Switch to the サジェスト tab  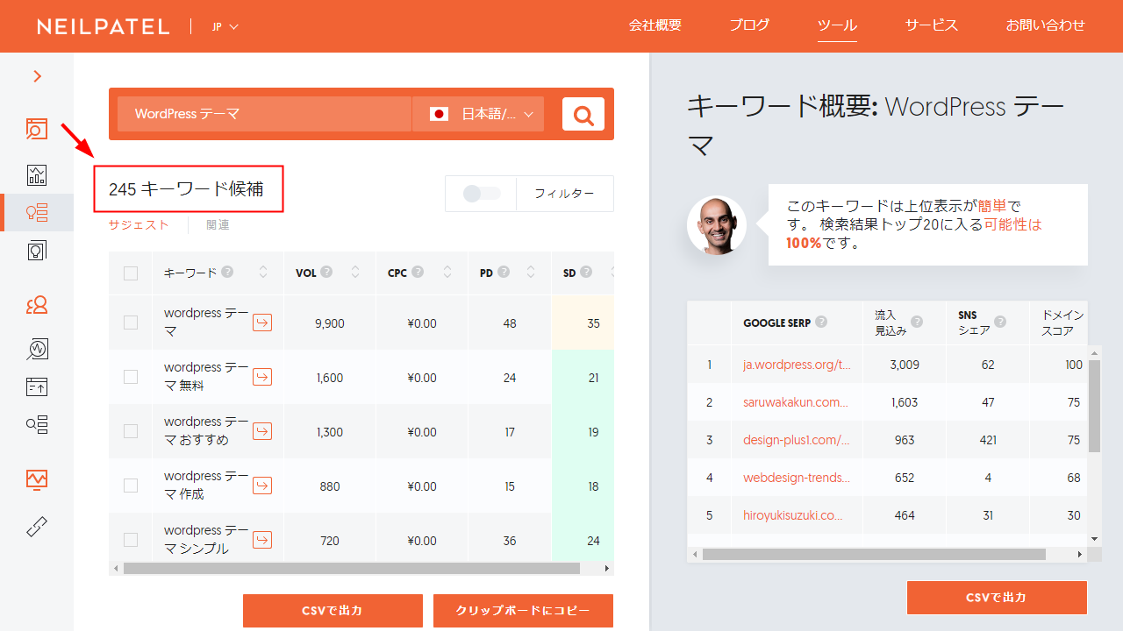(x=139, y=225)
